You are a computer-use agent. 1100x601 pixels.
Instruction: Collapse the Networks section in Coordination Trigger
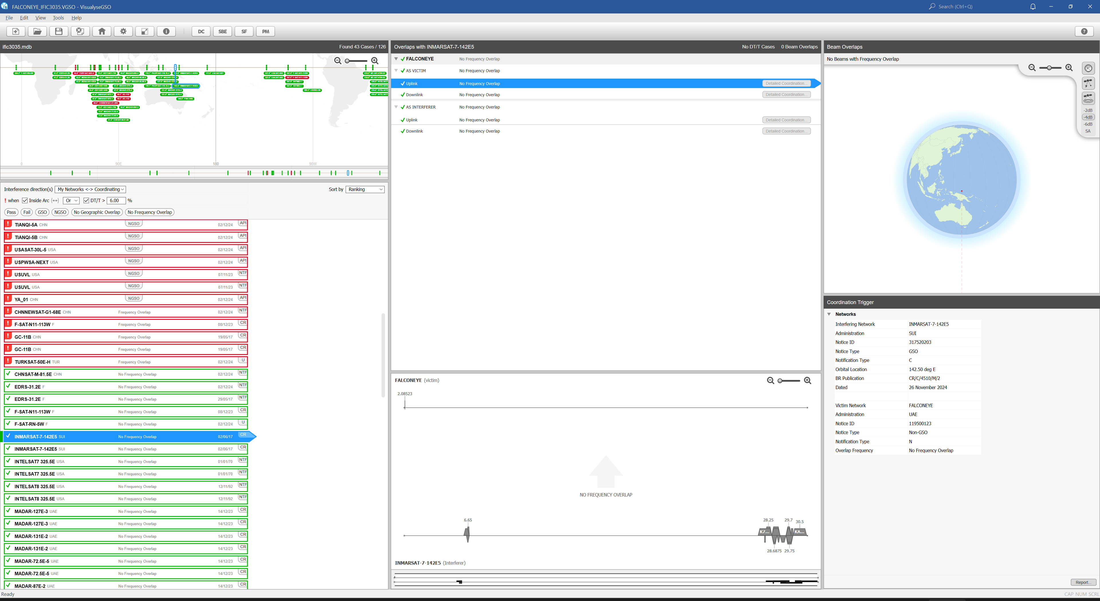pyautogui.click(x=829, y=314)
